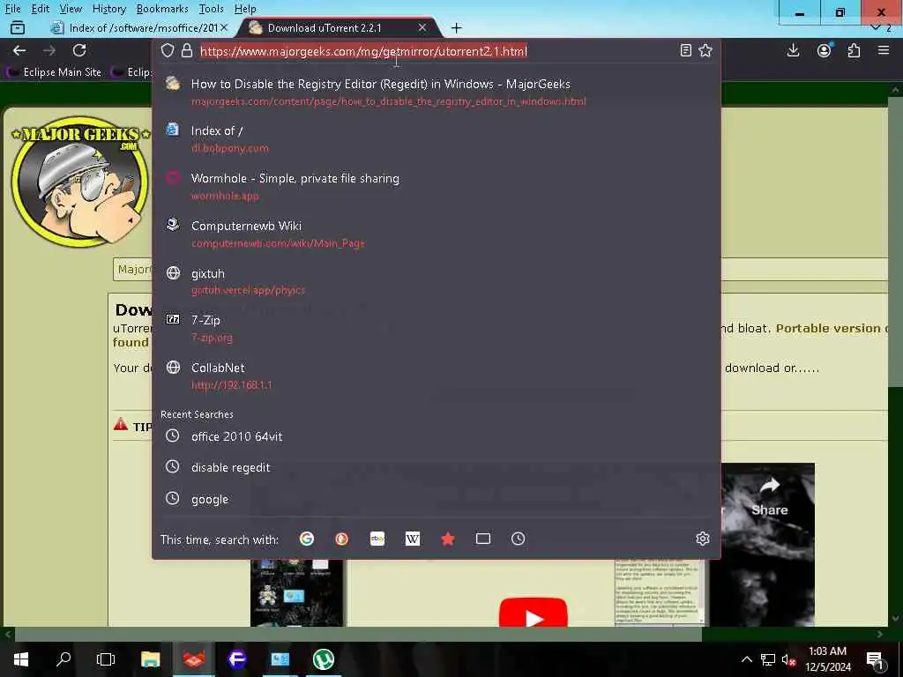
Task: Click the page vertical scrollbar
Action: (x=896, y=242)
